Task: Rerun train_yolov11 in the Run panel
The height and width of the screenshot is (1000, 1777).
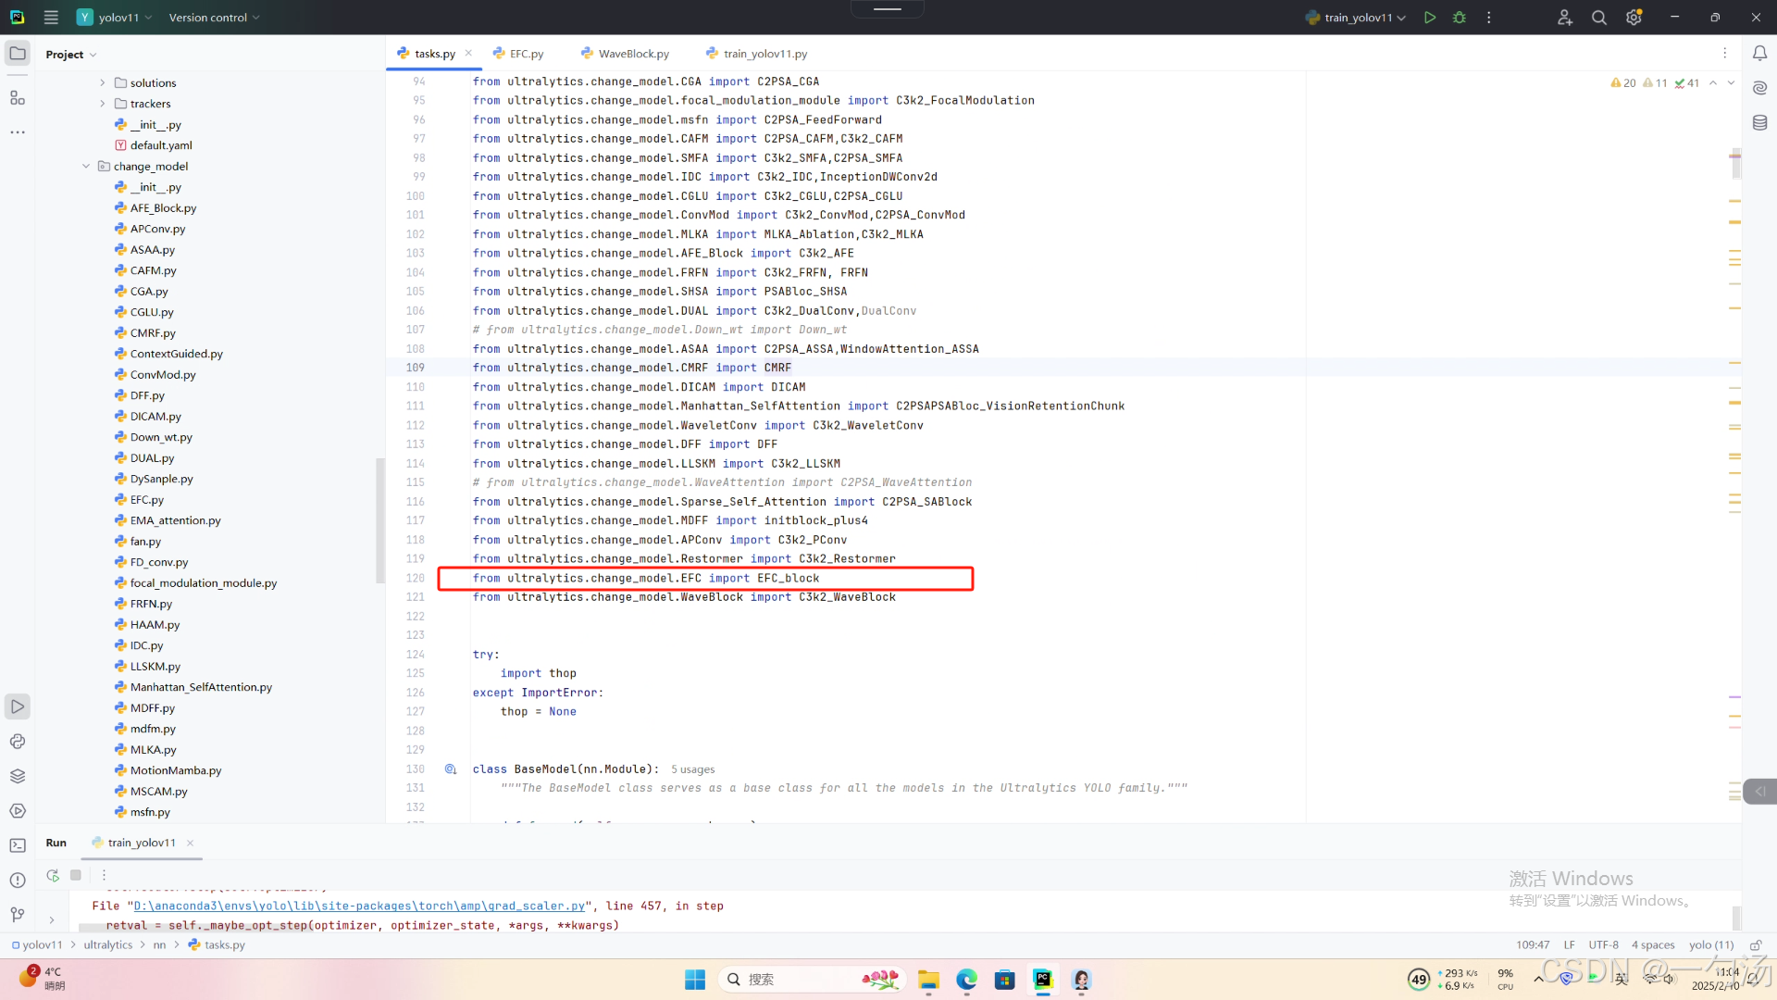Action: 53,875
